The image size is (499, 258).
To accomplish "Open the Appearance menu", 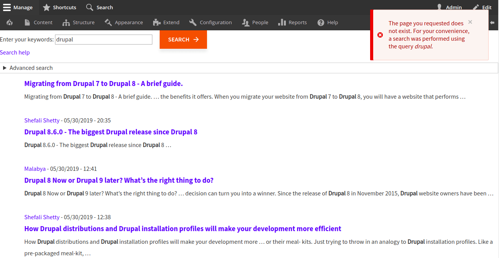I will click(x=124, y=23).
